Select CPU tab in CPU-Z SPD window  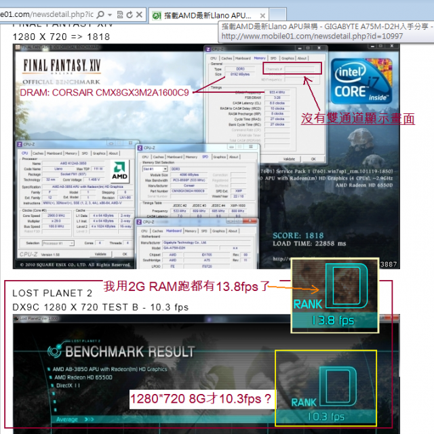pos(145,157)
